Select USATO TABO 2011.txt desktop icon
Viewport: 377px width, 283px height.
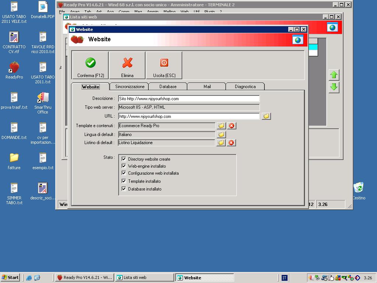click(43, 73)
